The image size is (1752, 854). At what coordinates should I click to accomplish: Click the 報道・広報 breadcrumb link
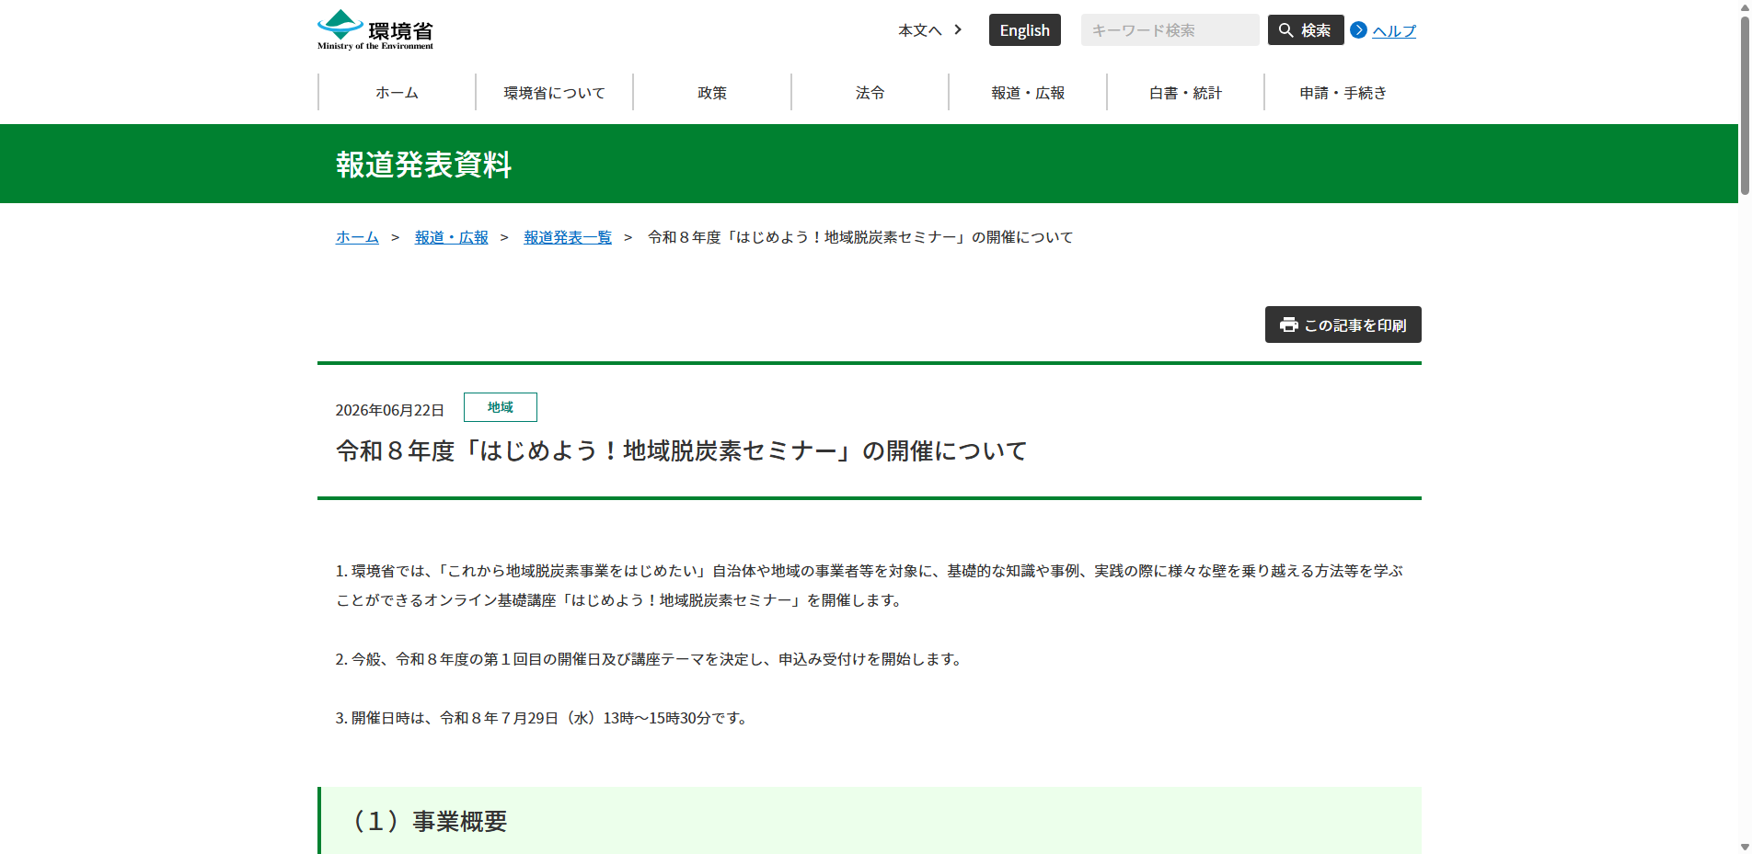(451, 237)
